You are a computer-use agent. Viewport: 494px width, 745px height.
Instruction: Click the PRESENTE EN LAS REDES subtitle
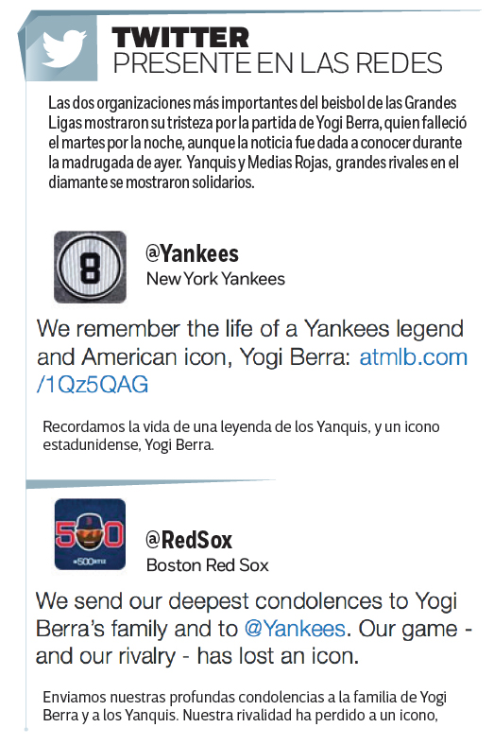(x=278, y=63)
